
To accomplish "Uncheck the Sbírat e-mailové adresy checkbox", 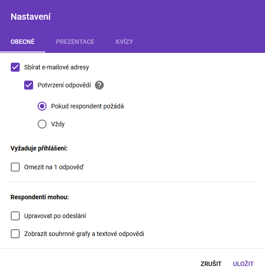I will click(x=15, y=67).
